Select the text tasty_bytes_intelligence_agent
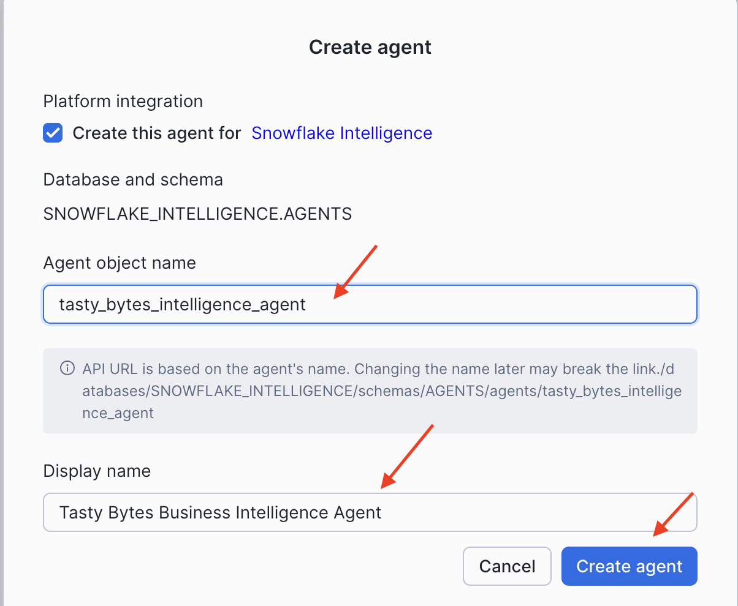738x606 pixels. click(182, 304)
